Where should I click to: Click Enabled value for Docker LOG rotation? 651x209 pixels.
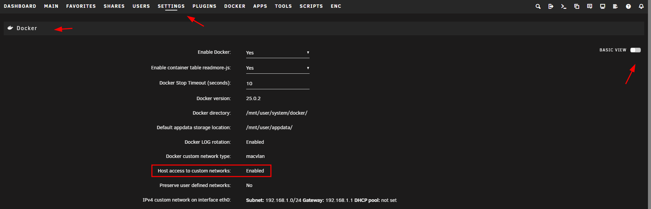[255, 142]
